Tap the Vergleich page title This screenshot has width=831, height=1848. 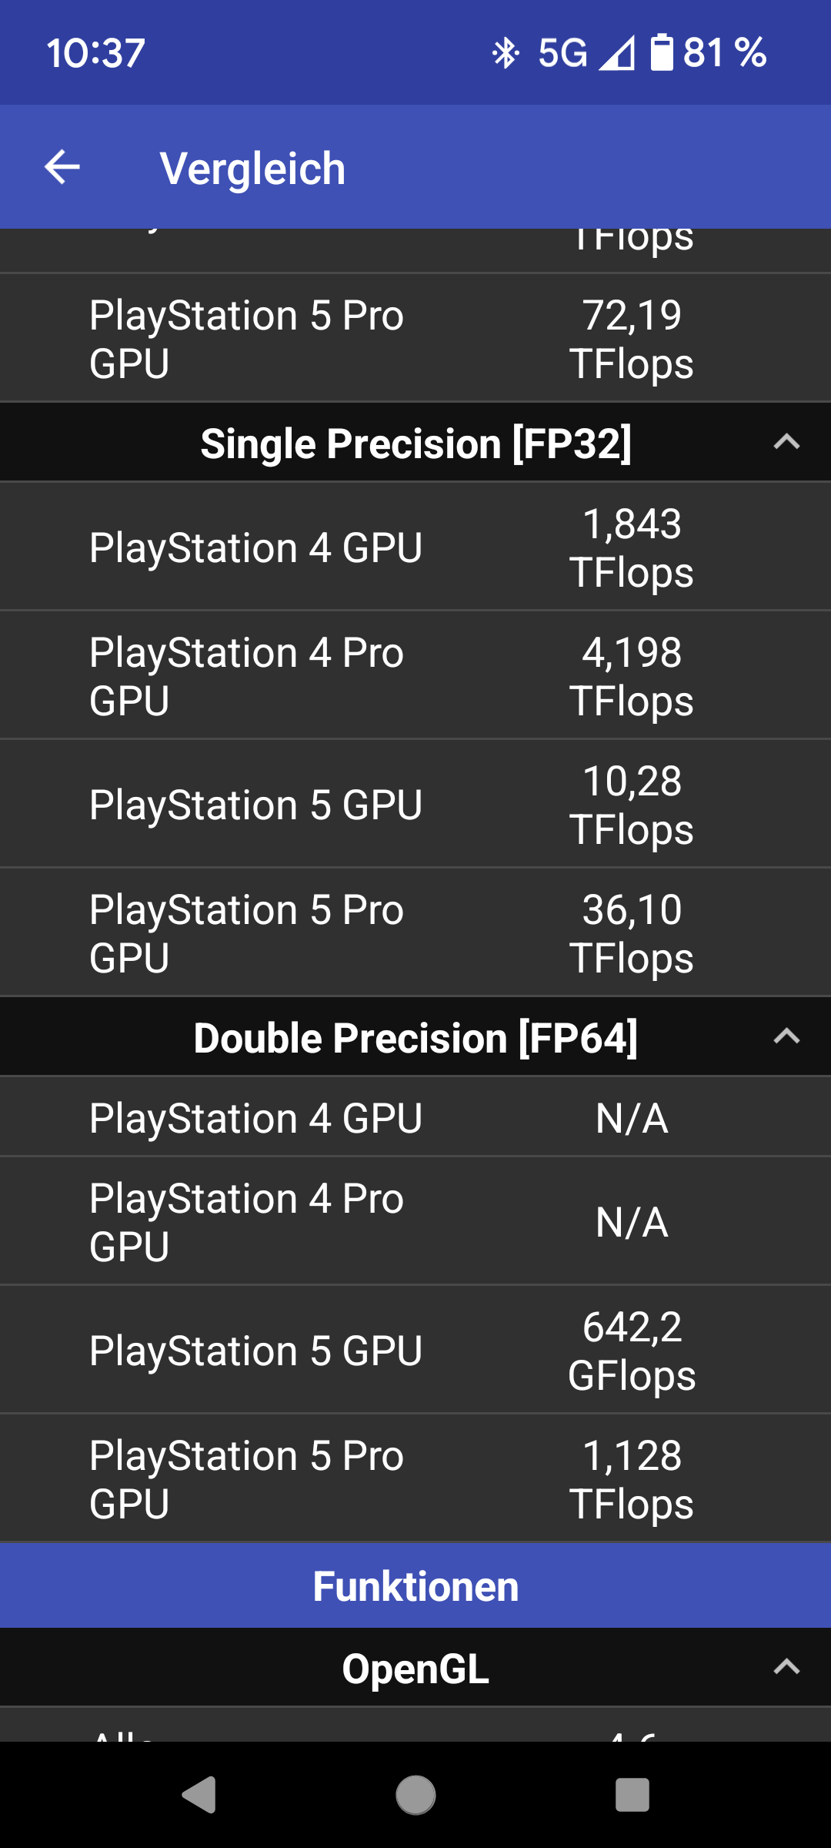(252, 168)
